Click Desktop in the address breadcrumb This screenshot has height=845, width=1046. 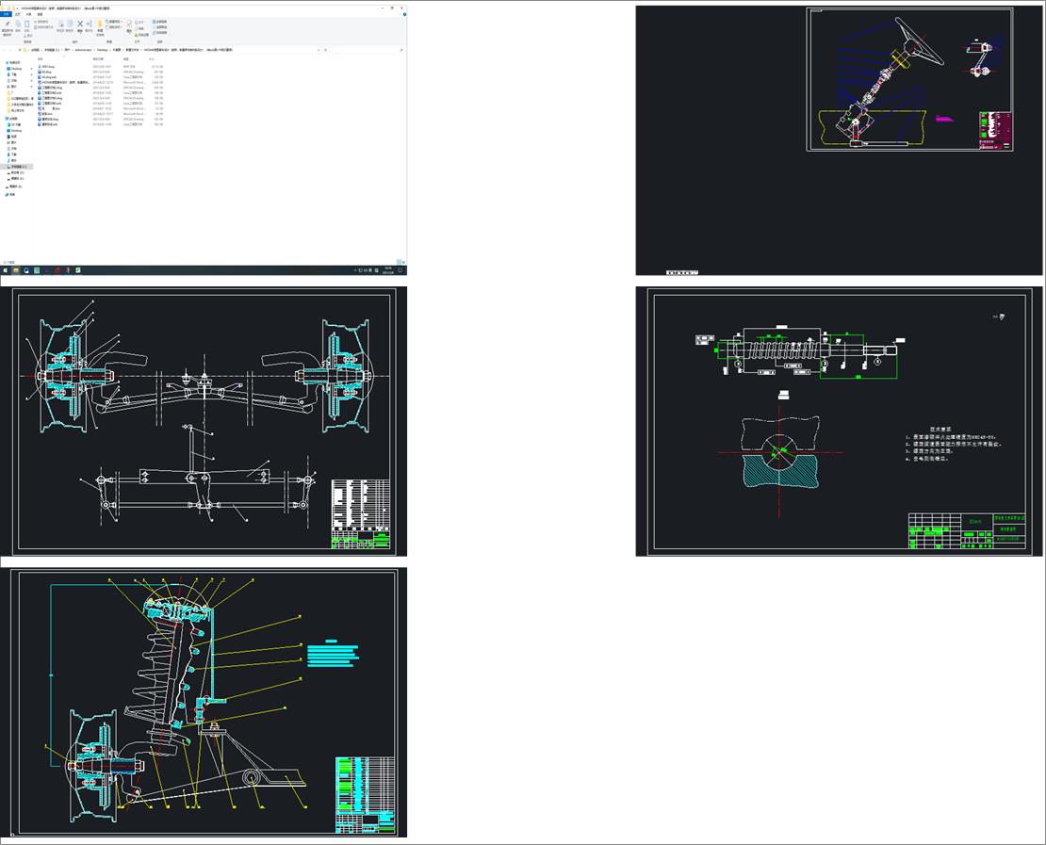click(103, 50)
